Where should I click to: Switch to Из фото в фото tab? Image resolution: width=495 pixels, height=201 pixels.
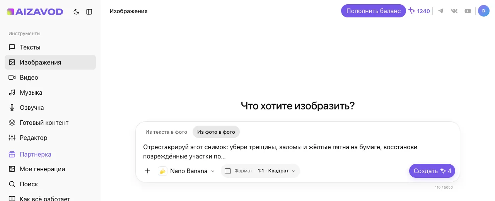pyautogui.click(x=216, y=132)
